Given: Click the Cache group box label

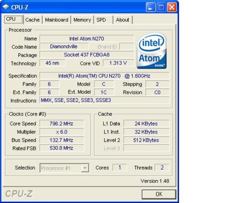Looking at the screenshot, I should click(x=105, y=114).
